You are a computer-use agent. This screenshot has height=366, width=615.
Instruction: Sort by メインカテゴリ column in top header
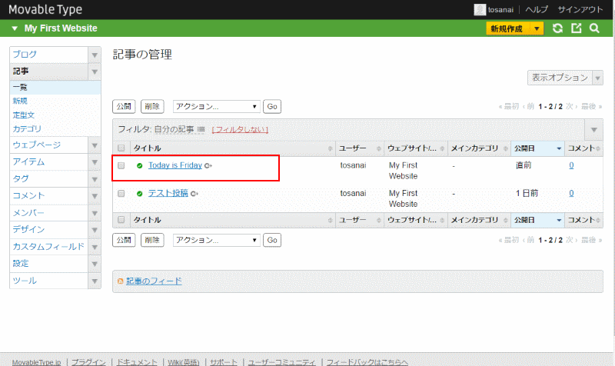[479, 148]
